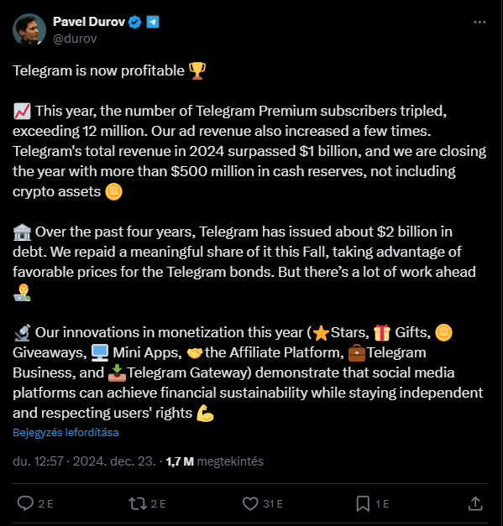Image resolution: width=503 pixels, height=526 pixels.
Task: Click the trophy emoji after profitable
Action: [197, 70]
